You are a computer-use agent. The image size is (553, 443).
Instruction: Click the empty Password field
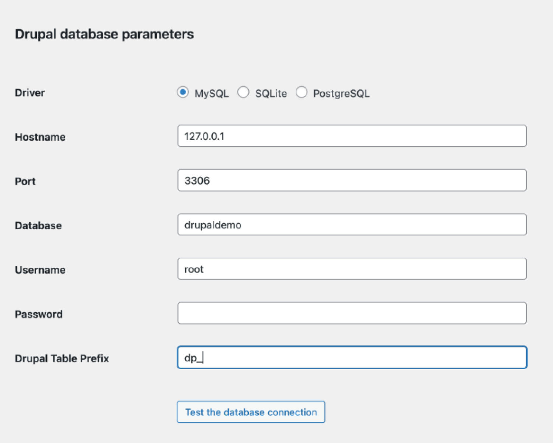352,313
